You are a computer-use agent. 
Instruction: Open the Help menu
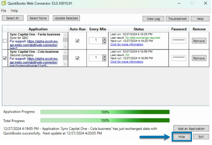tap(14, 11)
